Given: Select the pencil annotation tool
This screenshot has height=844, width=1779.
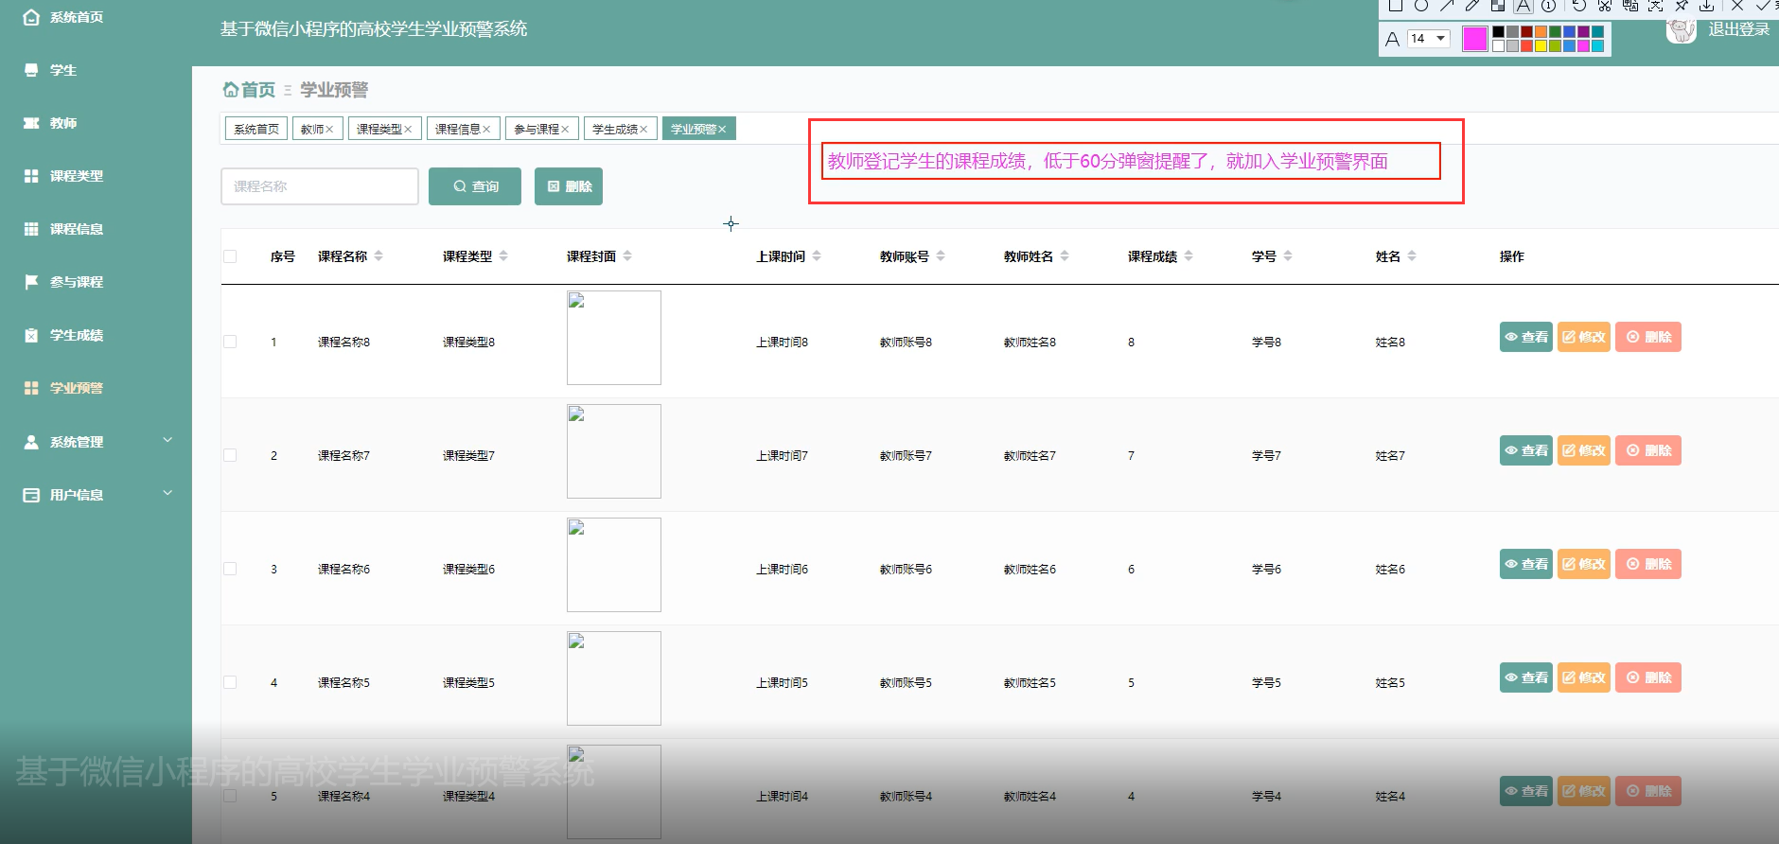Looking at the screenshot, I should coord(1472,6).
